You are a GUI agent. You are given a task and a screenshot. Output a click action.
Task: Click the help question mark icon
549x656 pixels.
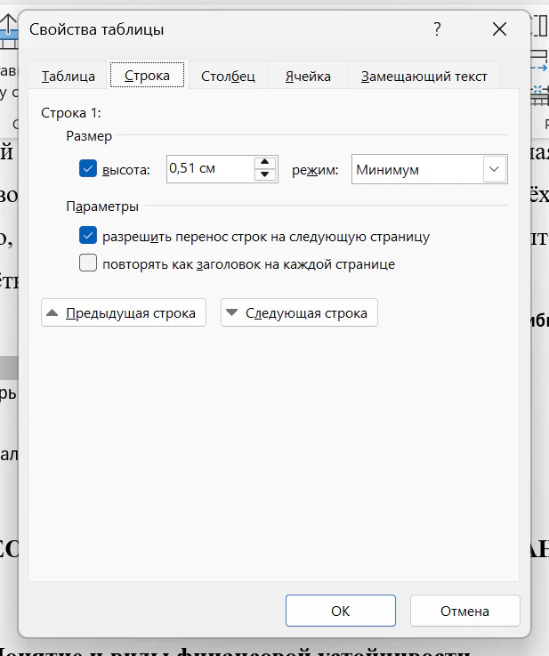coord(437,29)
